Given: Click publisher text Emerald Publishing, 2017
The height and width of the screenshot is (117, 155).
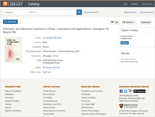Looking at the screenshot, I should [69, 51].
